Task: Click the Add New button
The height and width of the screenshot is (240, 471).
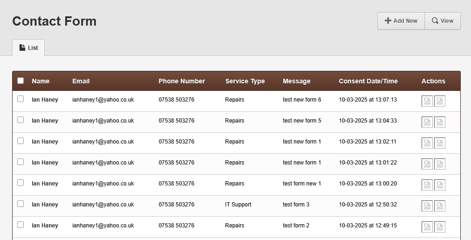Action: [x=401, y=21]
